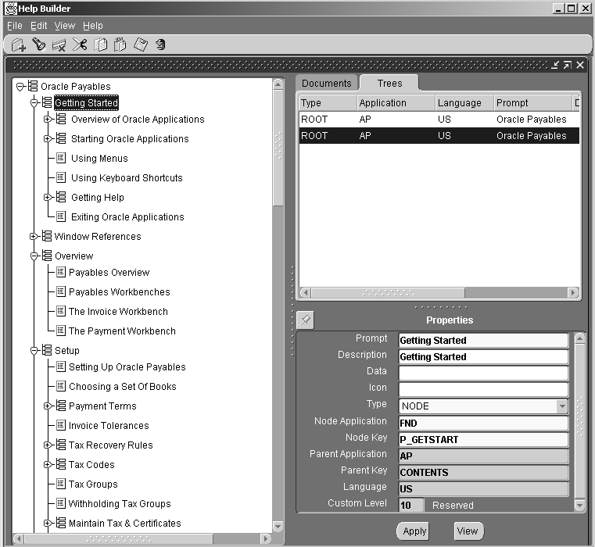Click the node icon beside Window References
The image size is (595, 547).
[x=47, y=236]
